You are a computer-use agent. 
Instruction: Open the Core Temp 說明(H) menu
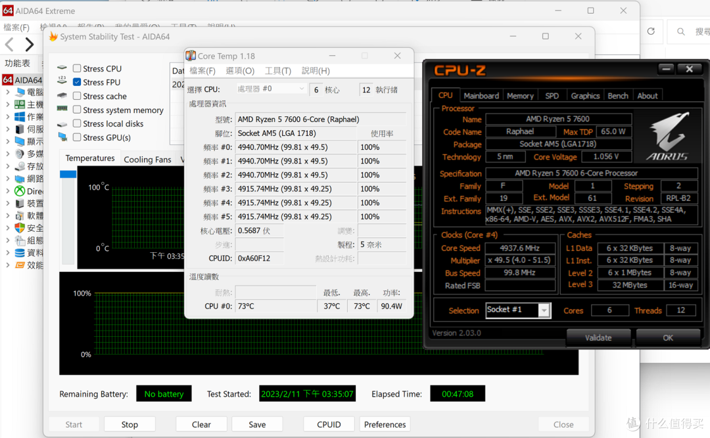click(x=316, y=70)
